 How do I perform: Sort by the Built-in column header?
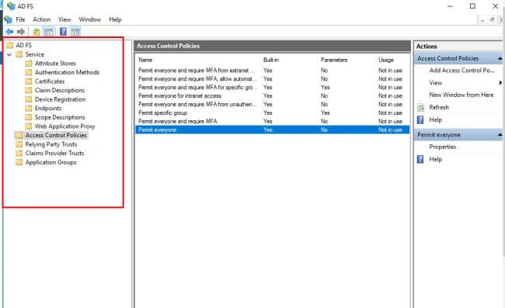coord(271,60)
